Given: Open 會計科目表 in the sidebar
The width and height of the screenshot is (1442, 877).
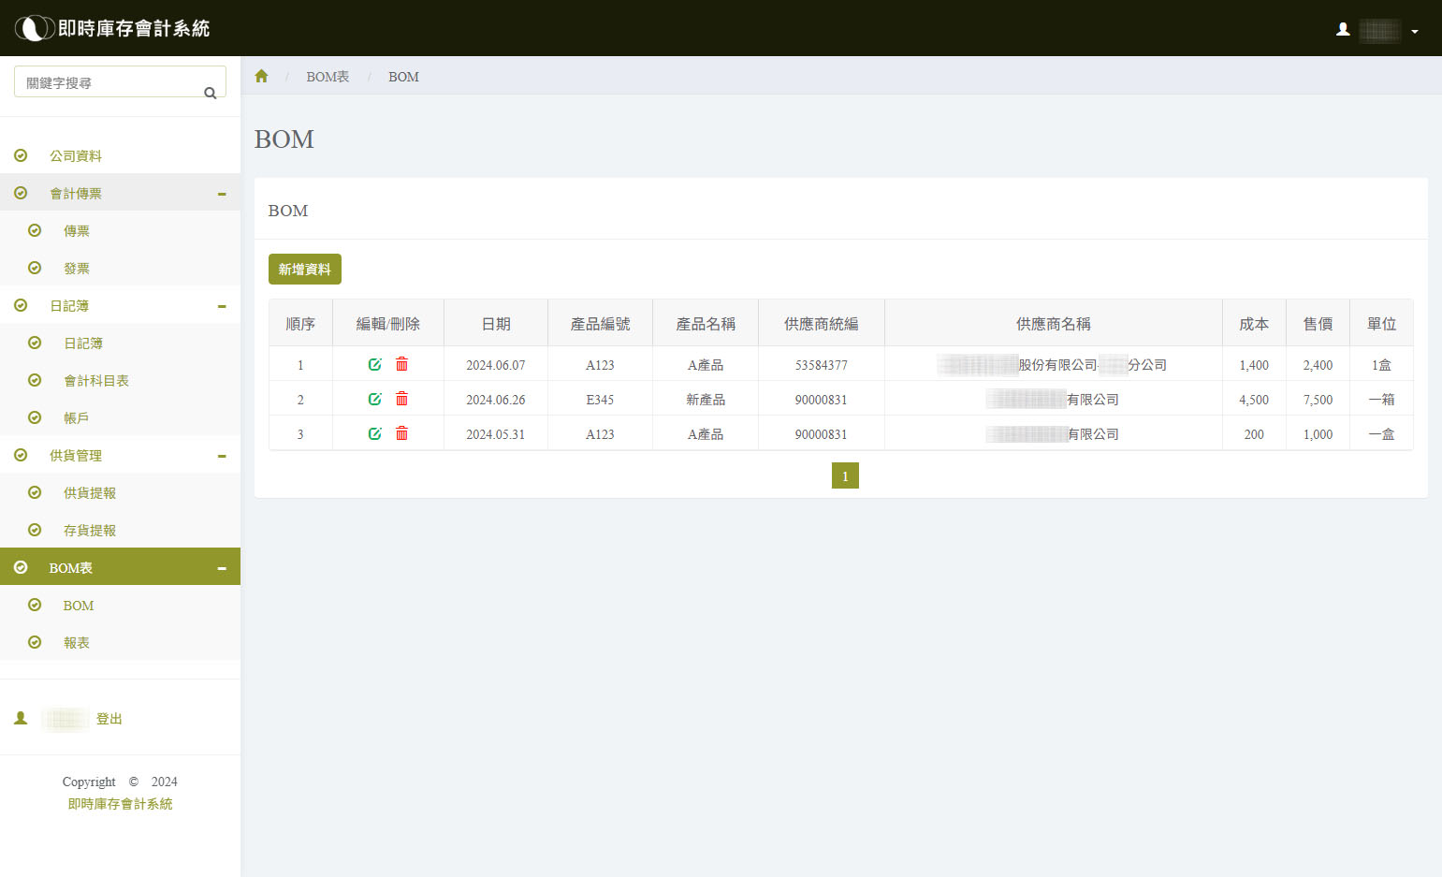Looking at the screenshot, I should click(96, 381).
